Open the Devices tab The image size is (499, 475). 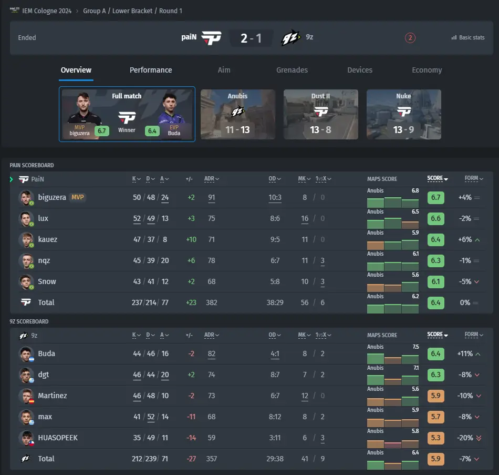360,70
